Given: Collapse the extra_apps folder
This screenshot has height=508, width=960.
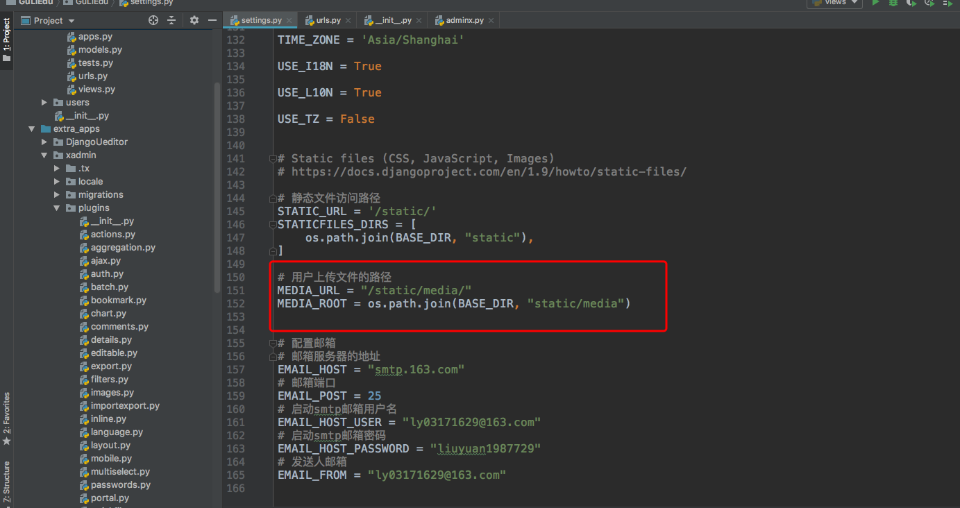Looking at the screenshot, I should tap(32, 129).
